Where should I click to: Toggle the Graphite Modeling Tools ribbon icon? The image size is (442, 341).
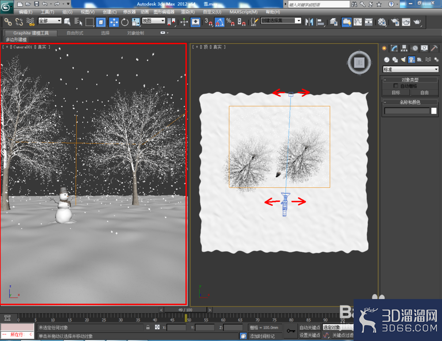[347, 22]
